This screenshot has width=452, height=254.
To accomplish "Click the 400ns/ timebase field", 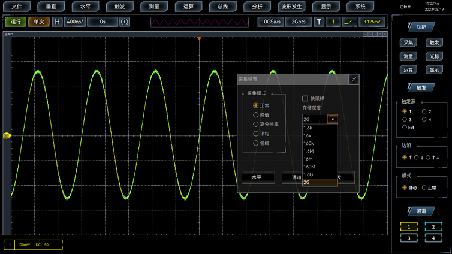I will coord(75,22).
